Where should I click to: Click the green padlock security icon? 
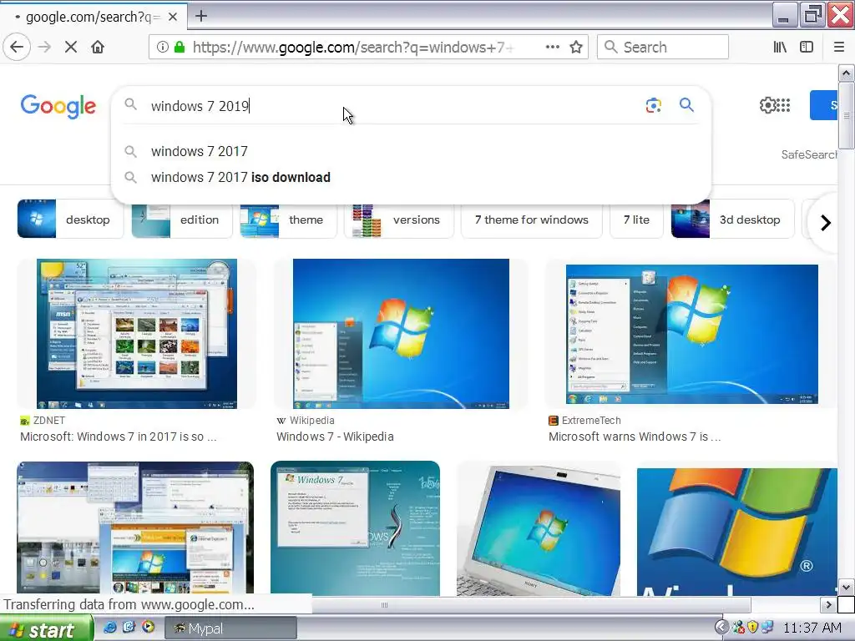tap(179, 47)
